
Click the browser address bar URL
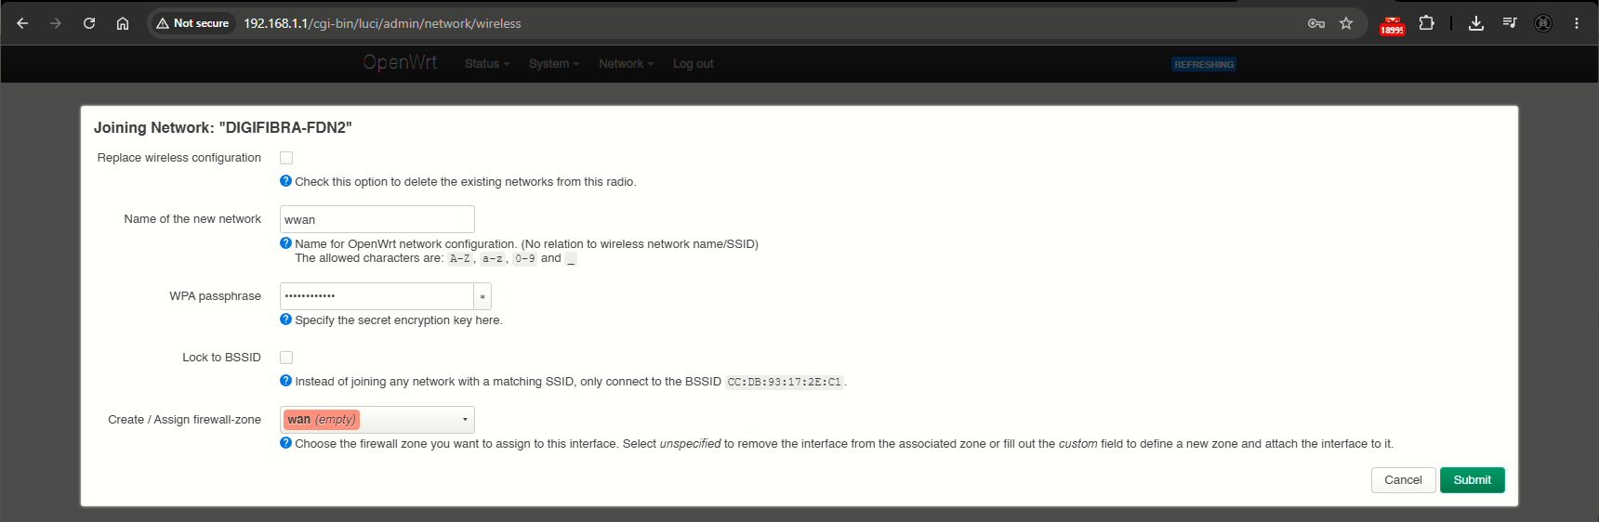[382, 23]
